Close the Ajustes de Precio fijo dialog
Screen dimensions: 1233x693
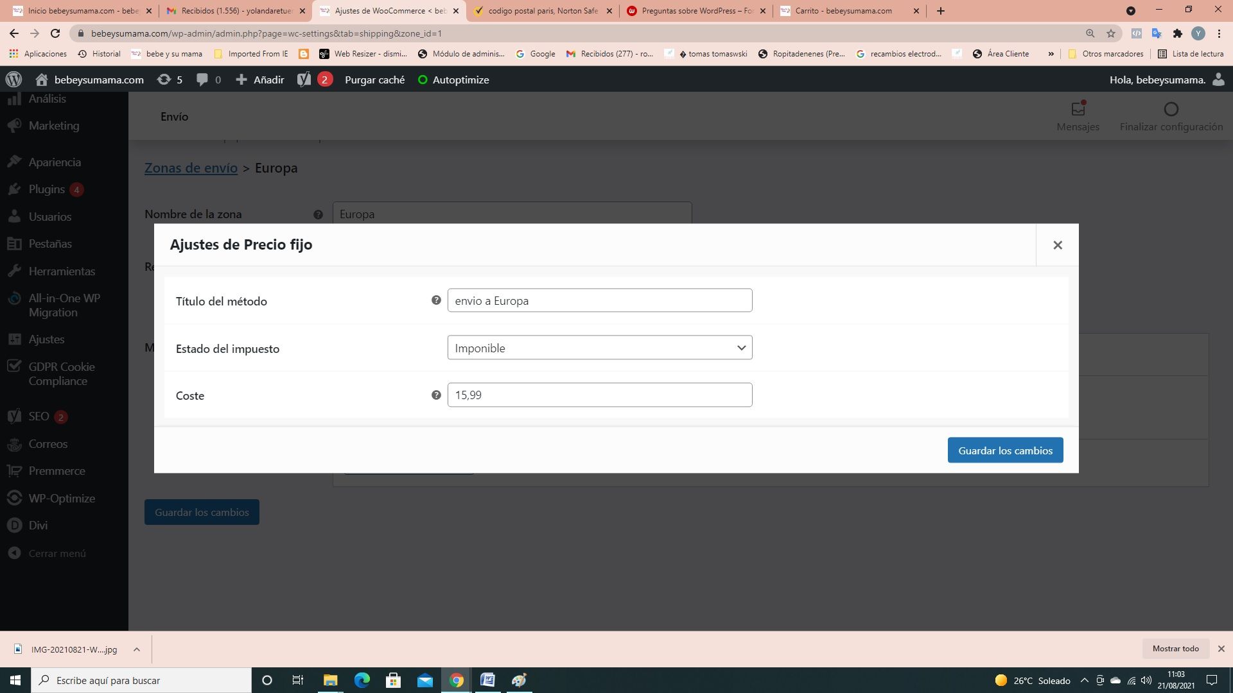1057,244
